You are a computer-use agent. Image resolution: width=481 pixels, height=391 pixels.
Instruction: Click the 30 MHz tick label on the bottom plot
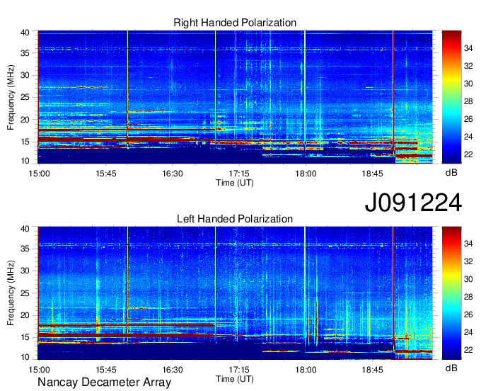click(x=25, y=271)
